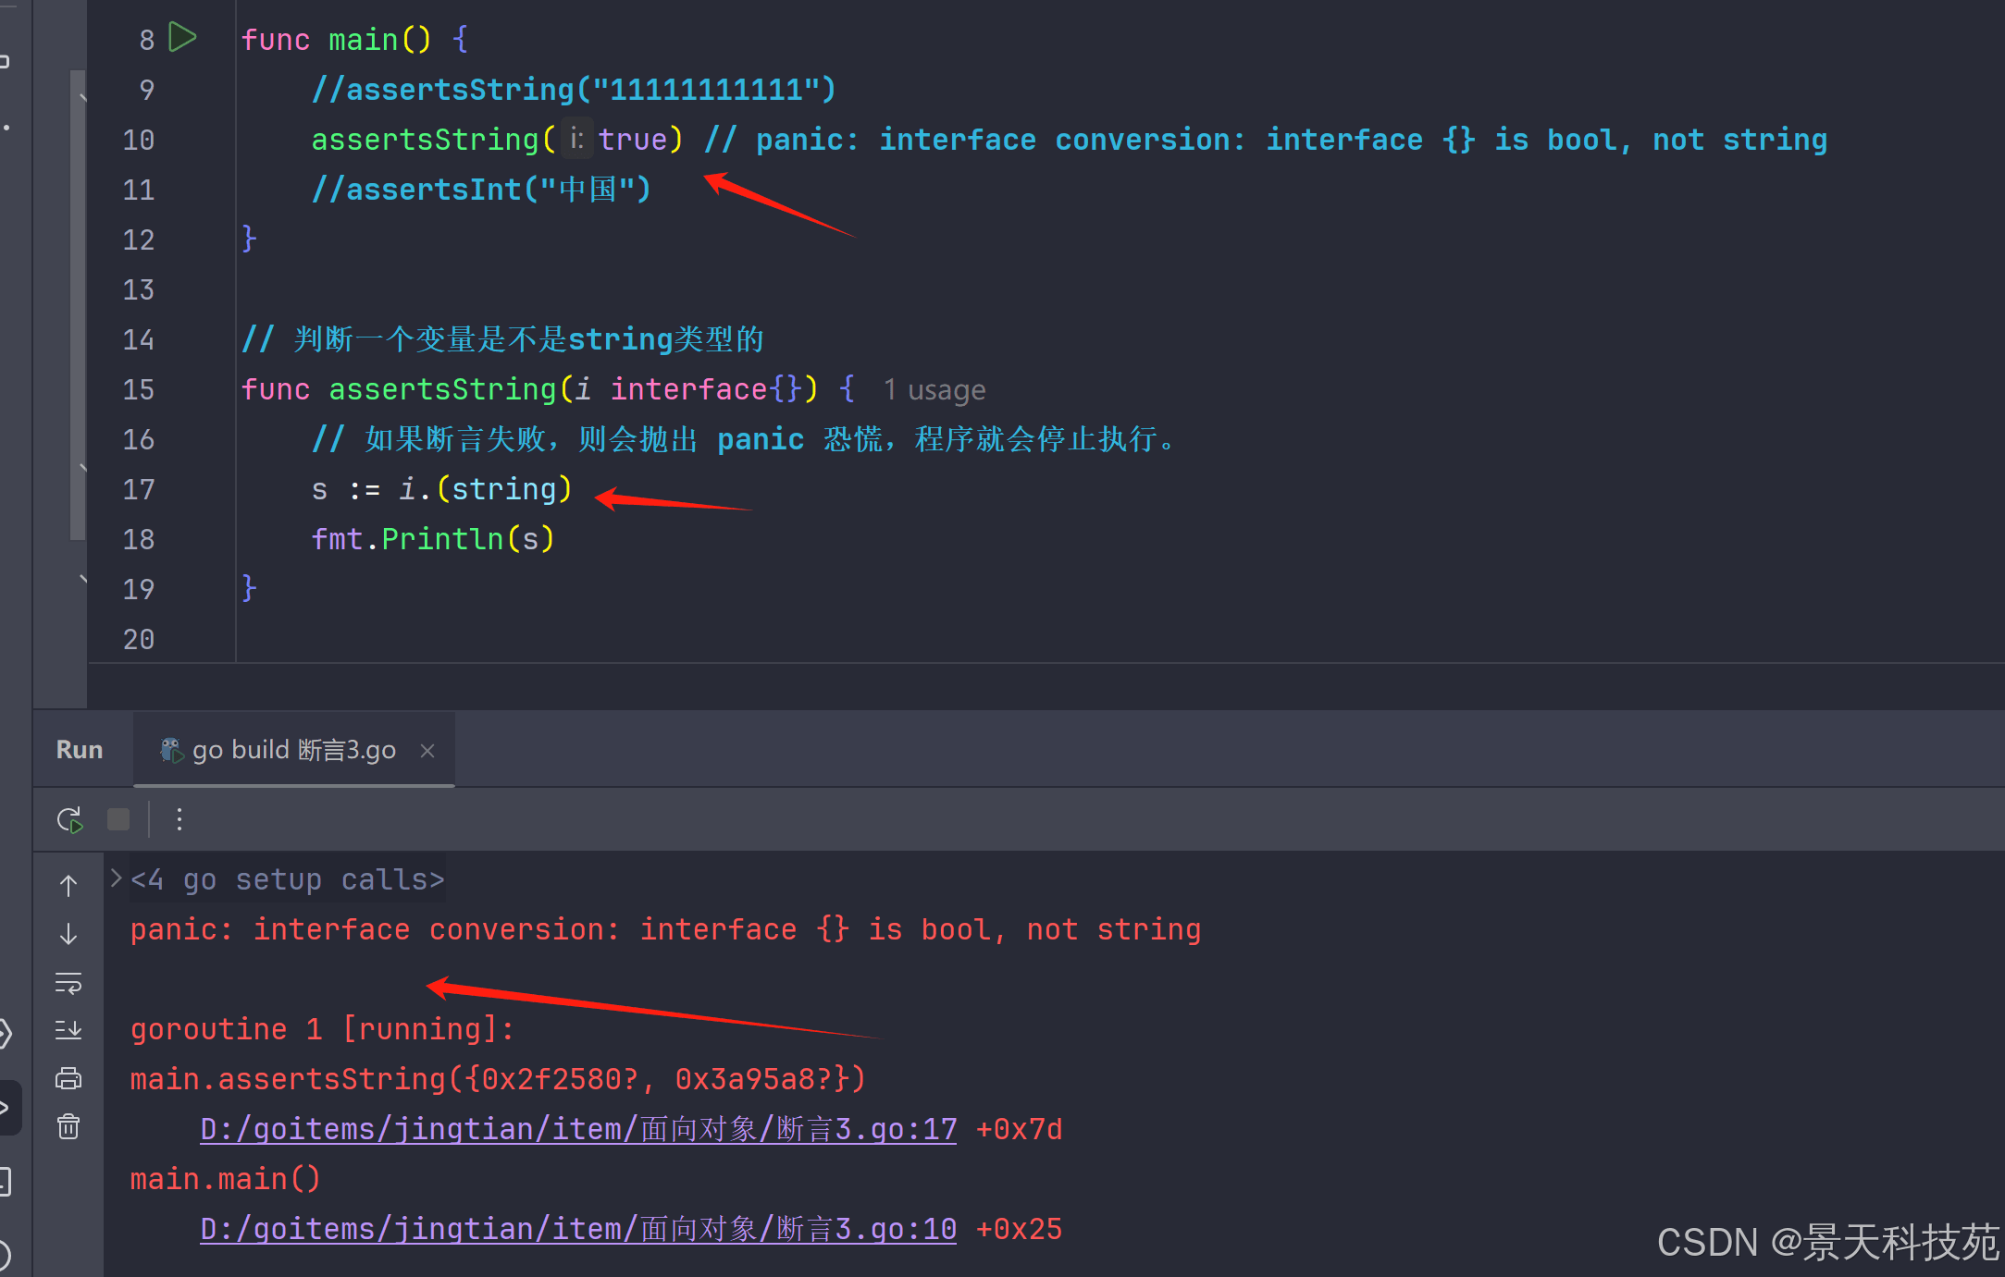Image resolution: width=2005 pixels, height=1277 pixels.
Task: Rerun the go build configuration
Action: [69, 819]
